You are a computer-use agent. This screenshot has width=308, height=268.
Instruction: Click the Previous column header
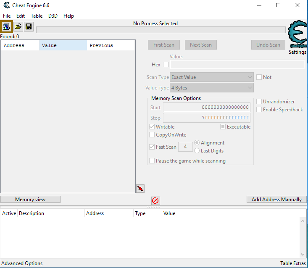[111, 45]
